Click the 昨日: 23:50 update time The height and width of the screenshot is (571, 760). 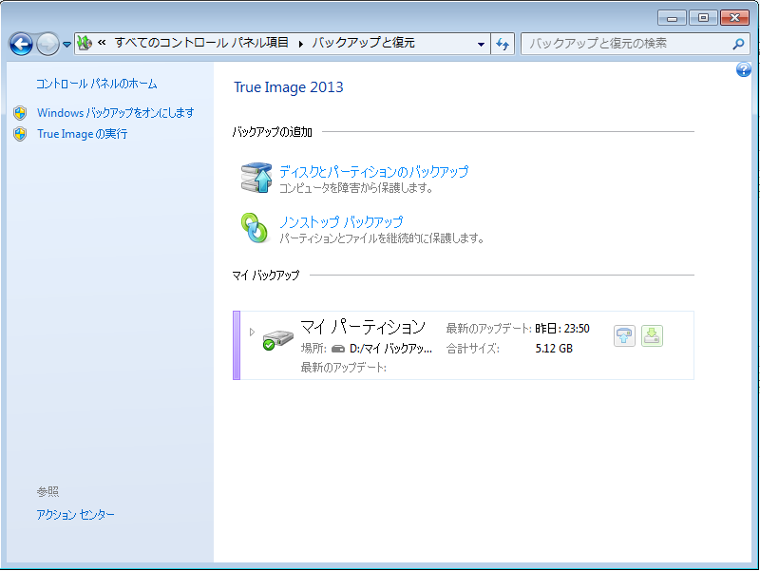pyautogui.click(x=562, y=329)
